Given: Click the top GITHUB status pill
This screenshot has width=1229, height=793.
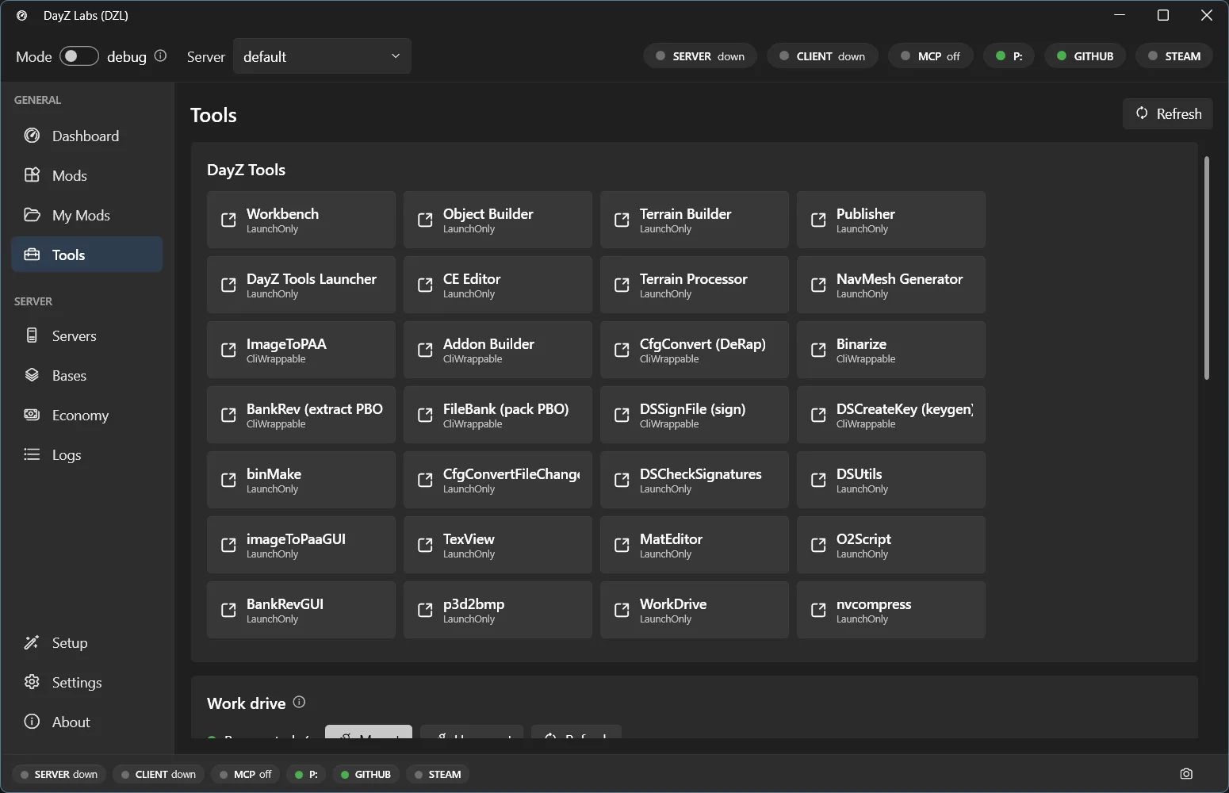Looking at the screenshot, I should [x=1085, y=56].
